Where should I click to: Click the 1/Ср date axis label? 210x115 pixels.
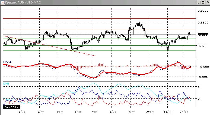[x=22, y=112]
